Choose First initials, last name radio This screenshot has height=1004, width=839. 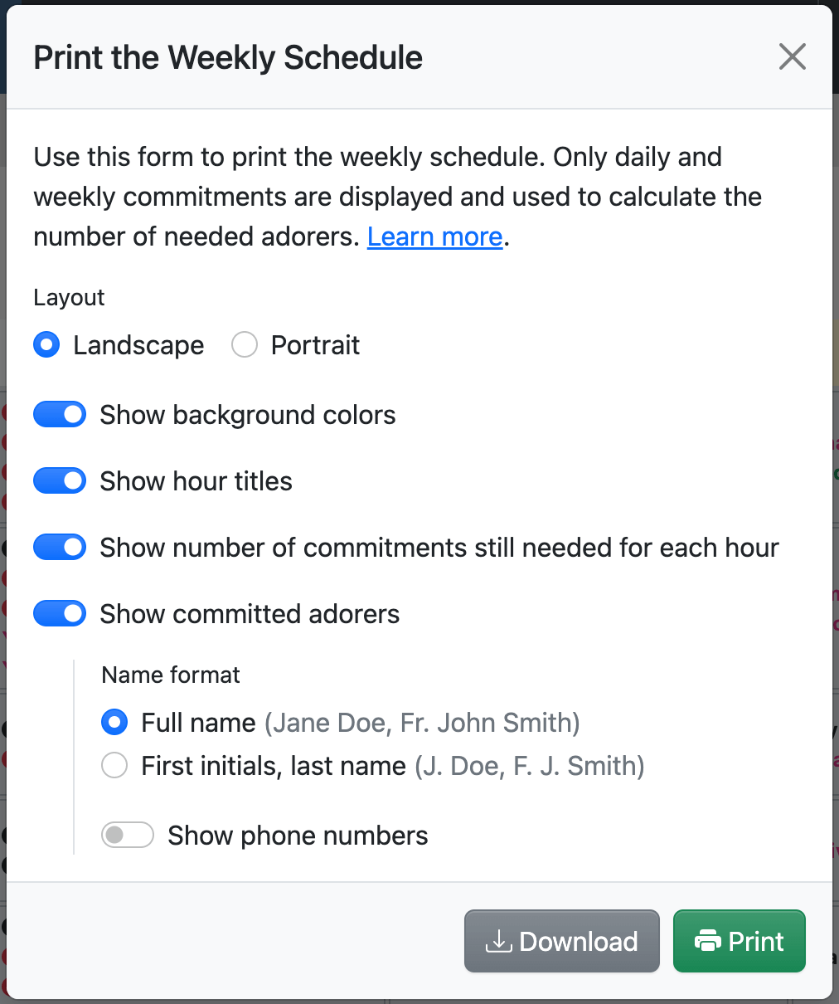[x=114, y=765]
